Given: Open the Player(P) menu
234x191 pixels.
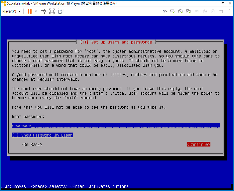Looking at the screenshot, I should [x=11, y=11].
